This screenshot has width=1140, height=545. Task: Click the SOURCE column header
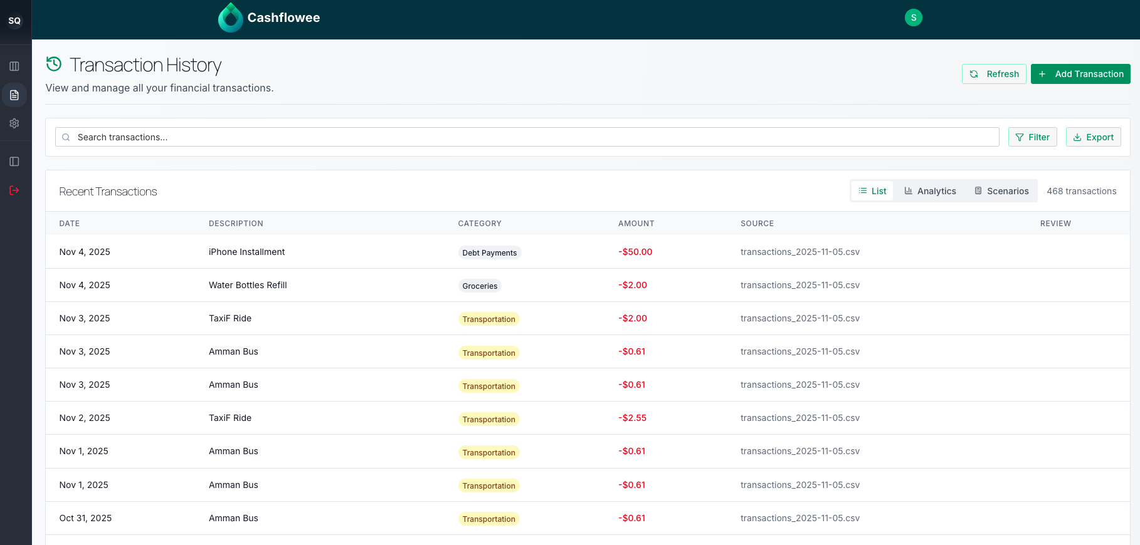click(x=757, y=224)
